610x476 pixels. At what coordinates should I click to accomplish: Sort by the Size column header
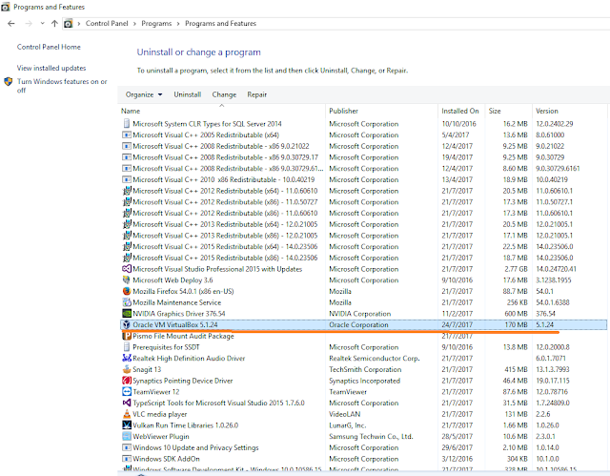(508, 111)
